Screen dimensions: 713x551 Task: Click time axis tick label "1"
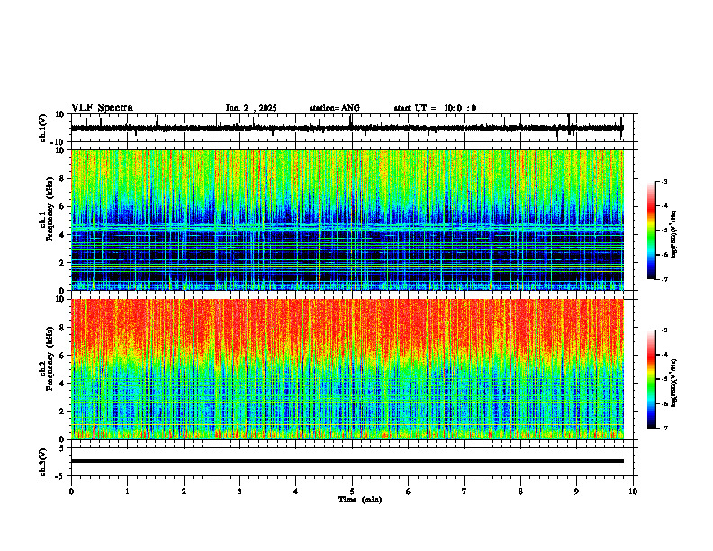click(128, 492)
